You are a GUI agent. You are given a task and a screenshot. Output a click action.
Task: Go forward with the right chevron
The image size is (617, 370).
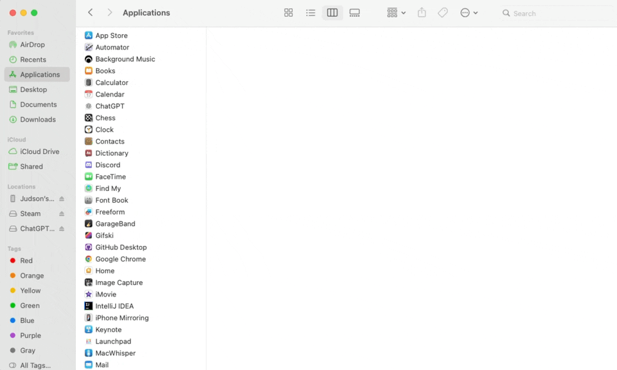pos(110,13)
